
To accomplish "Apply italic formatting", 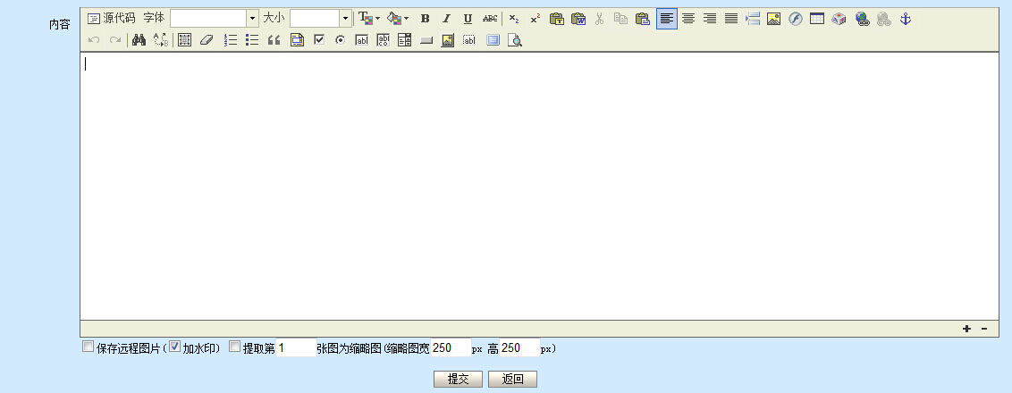I will [446, 19].
